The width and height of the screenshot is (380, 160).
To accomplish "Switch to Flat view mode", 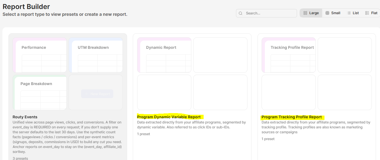I will (371, 13).
